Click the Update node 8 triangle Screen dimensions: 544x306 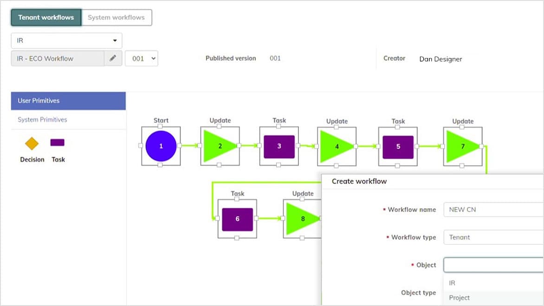[302, 219]
